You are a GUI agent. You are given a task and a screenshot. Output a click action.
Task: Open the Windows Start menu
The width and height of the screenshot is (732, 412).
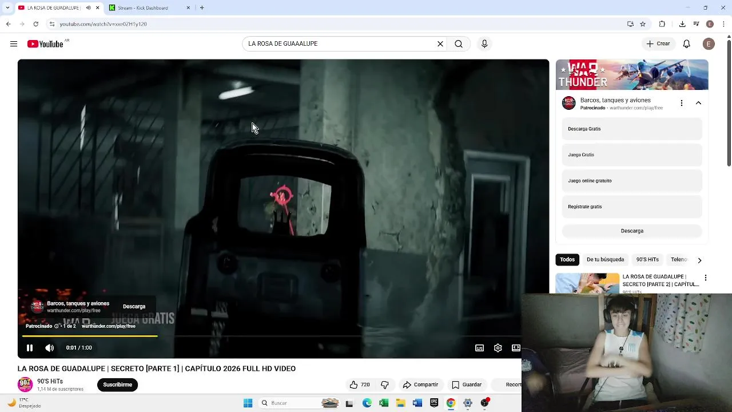click(x=248, y=403)
